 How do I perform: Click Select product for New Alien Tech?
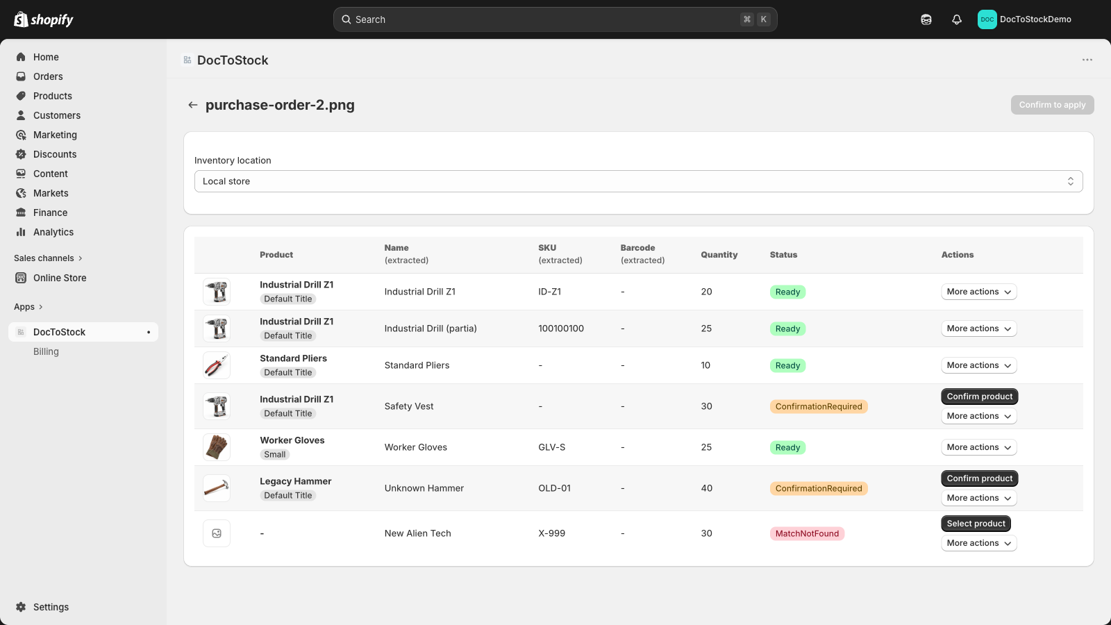point(976,524)
